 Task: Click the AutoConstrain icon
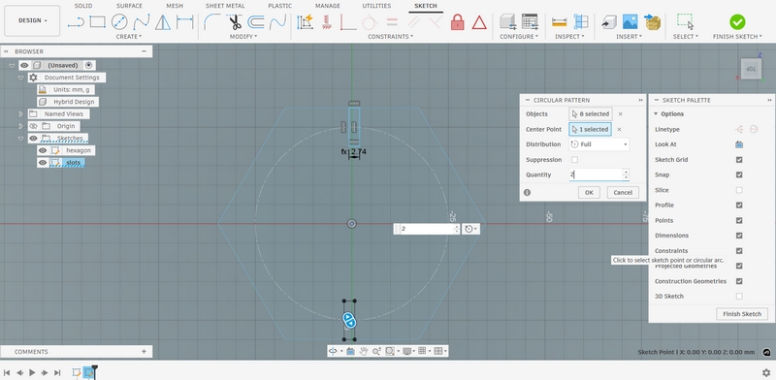(305, 21)
